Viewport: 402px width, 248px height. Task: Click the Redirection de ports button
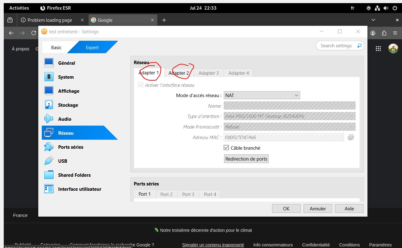point(246,159)
